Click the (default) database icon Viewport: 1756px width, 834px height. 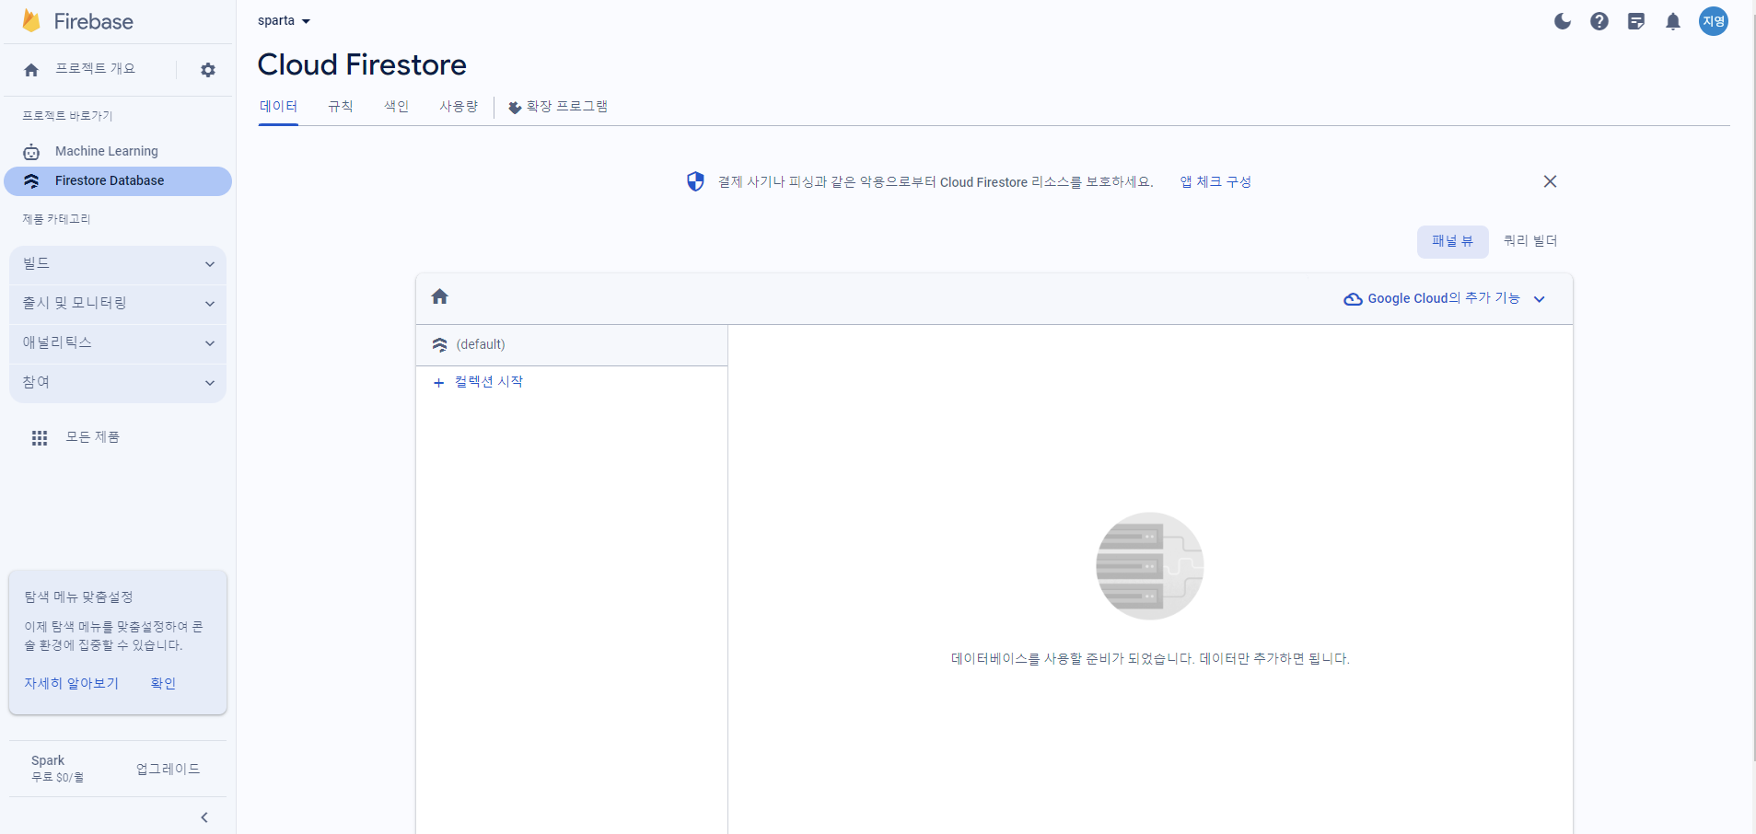[x=439, y=345]
